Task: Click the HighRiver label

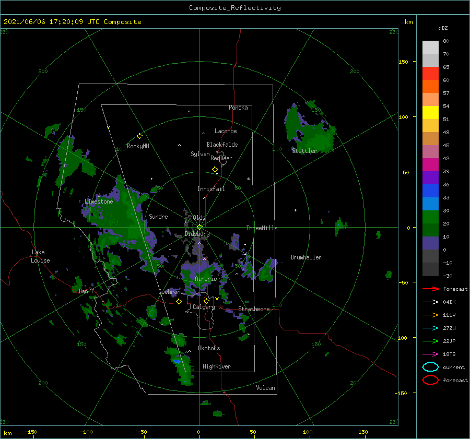Action: click(x=217, y=366)
